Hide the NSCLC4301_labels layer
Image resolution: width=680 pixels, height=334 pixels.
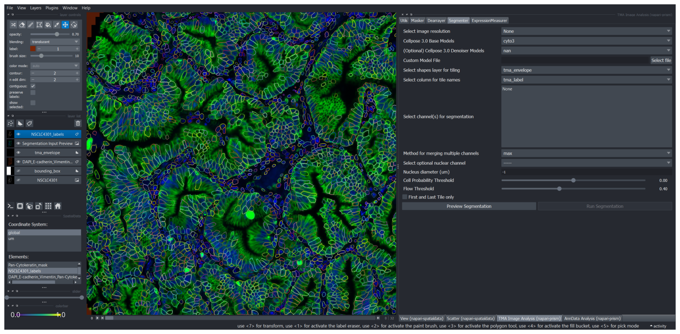click(18, 134)
